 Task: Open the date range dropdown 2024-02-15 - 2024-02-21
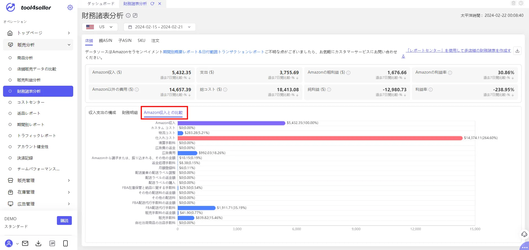click(x=160, y=27)
